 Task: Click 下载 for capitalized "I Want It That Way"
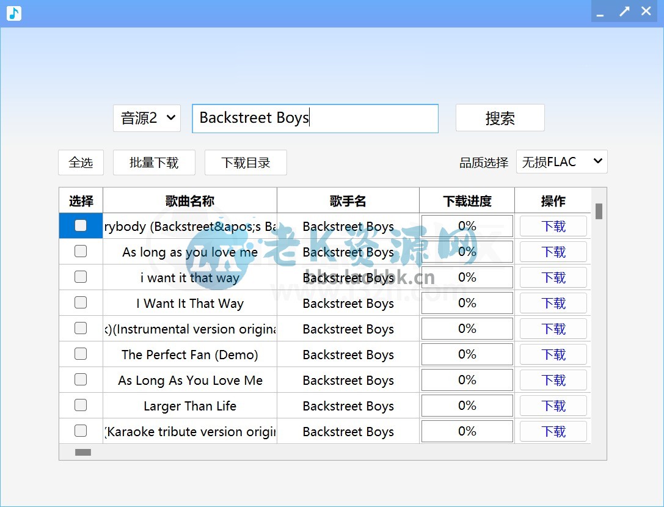coord(553,303)
